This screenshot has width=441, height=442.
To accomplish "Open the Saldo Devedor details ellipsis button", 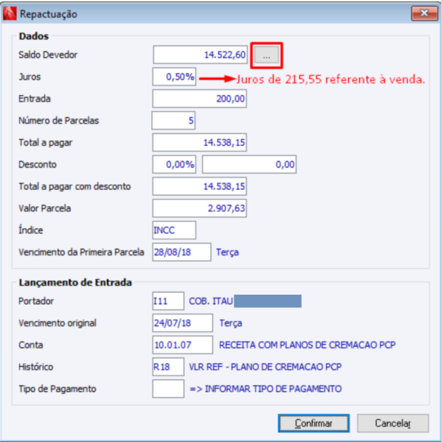I will [266, 55].
